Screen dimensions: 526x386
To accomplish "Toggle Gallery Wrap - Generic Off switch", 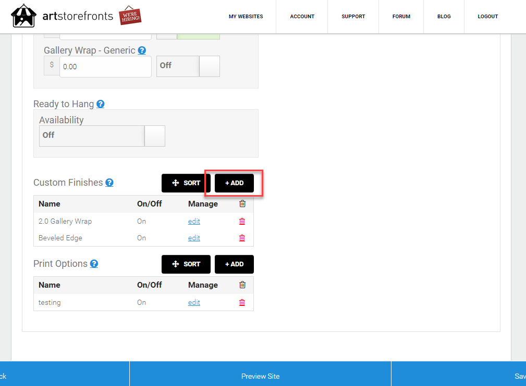I will tap(188, 66).
